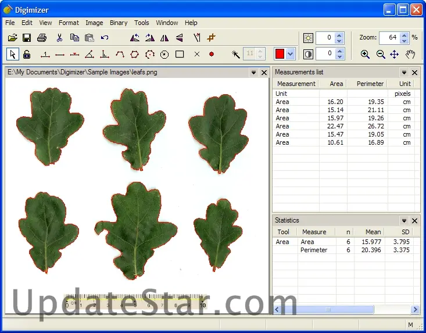
Task: Close the Statistics panel
Action: tap(414, 221)
